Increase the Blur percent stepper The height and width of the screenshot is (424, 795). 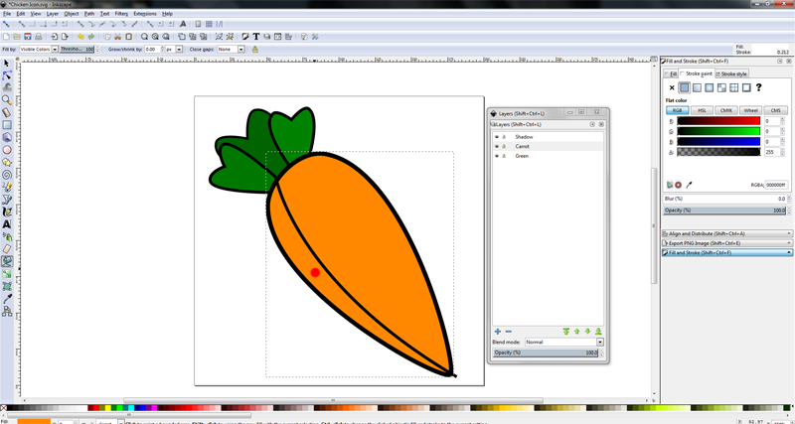[788, 197]
